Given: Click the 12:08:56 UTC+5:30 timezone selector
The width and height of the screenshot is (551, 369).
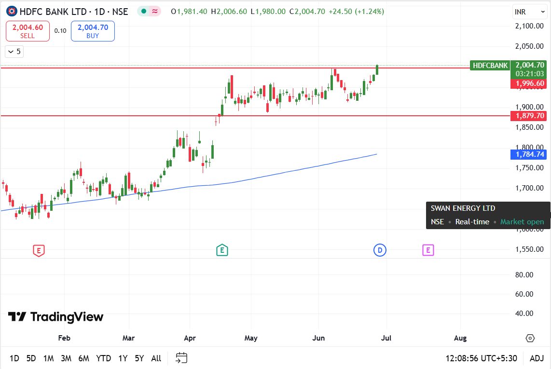Looking at the screenshot, I should click(481, 358).
